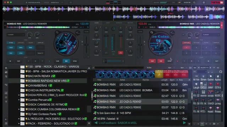Toggle the HiHat stem pad on left deck

[x=21, y=53]
